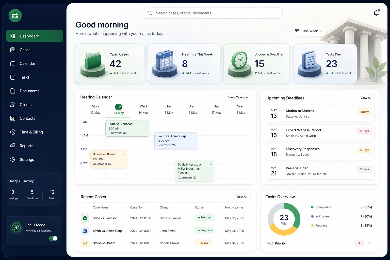Go to Cases in sidebar
This screenshot has width=390, height=260.
(35, 50)
